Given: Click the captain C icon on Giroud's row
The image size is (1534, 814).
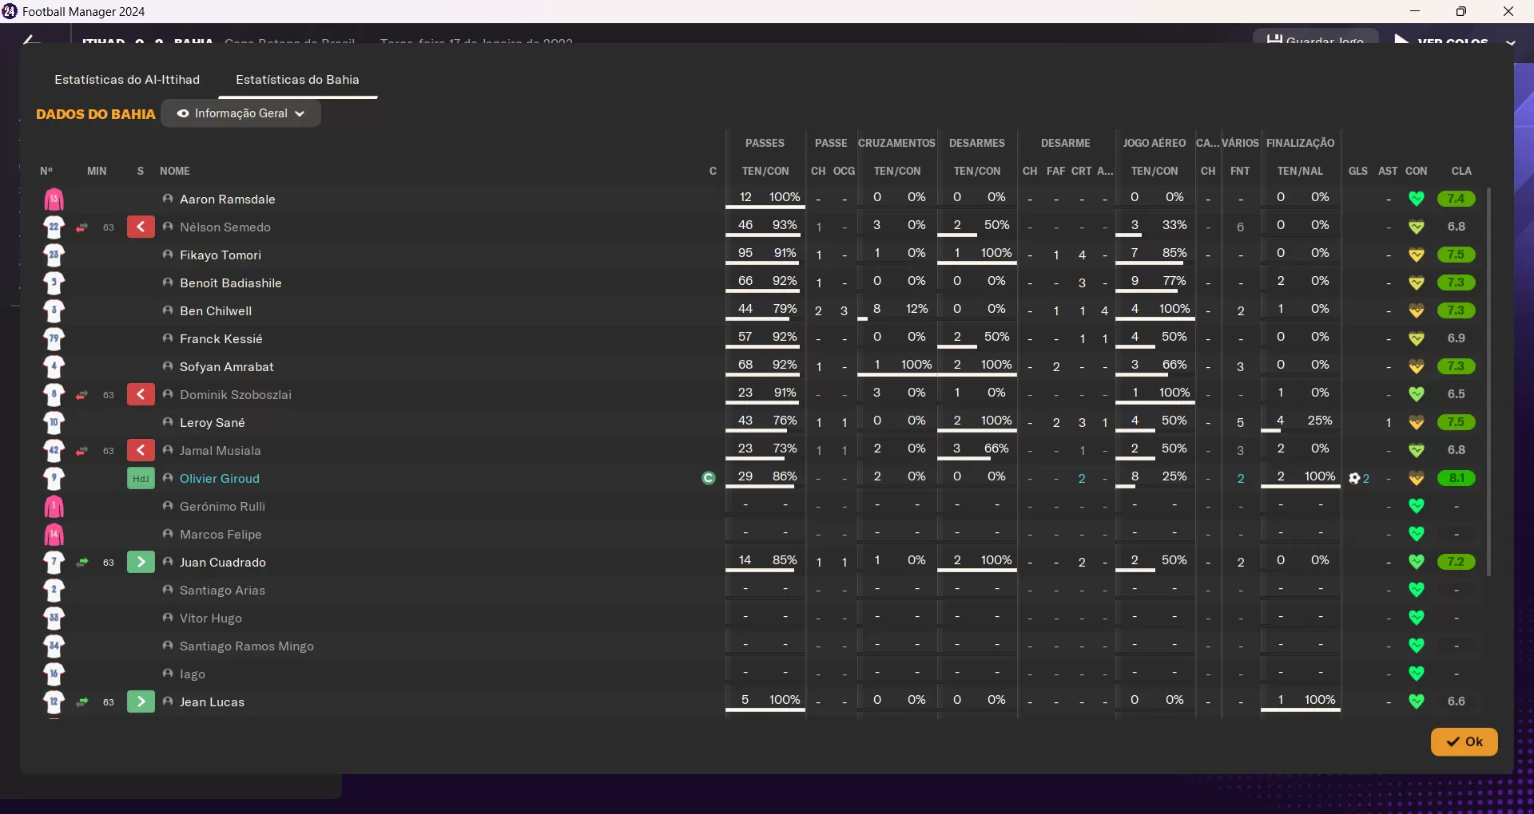Looking at the screenshot, I should [x=709, y=479].
